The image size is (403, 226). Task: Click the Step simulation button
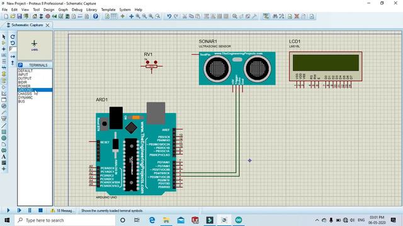[x=19, y=210]
